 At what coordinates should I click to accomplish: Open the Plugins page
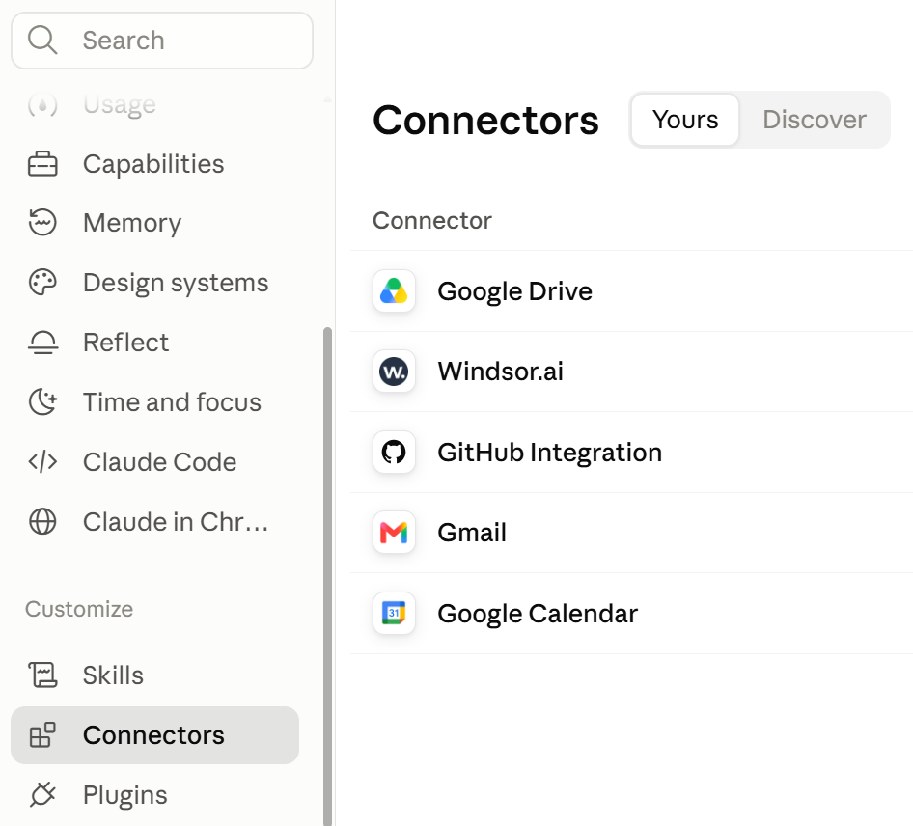(154, 795)
